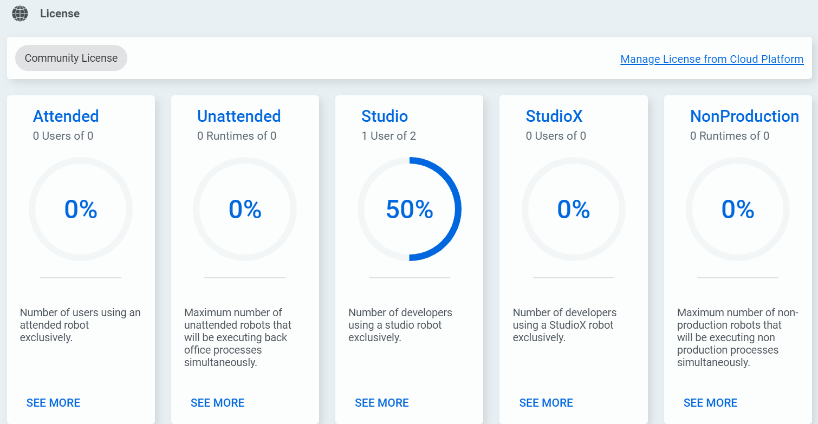
Task: Click the Attended 0% usage ring
Action: (81, 209)
